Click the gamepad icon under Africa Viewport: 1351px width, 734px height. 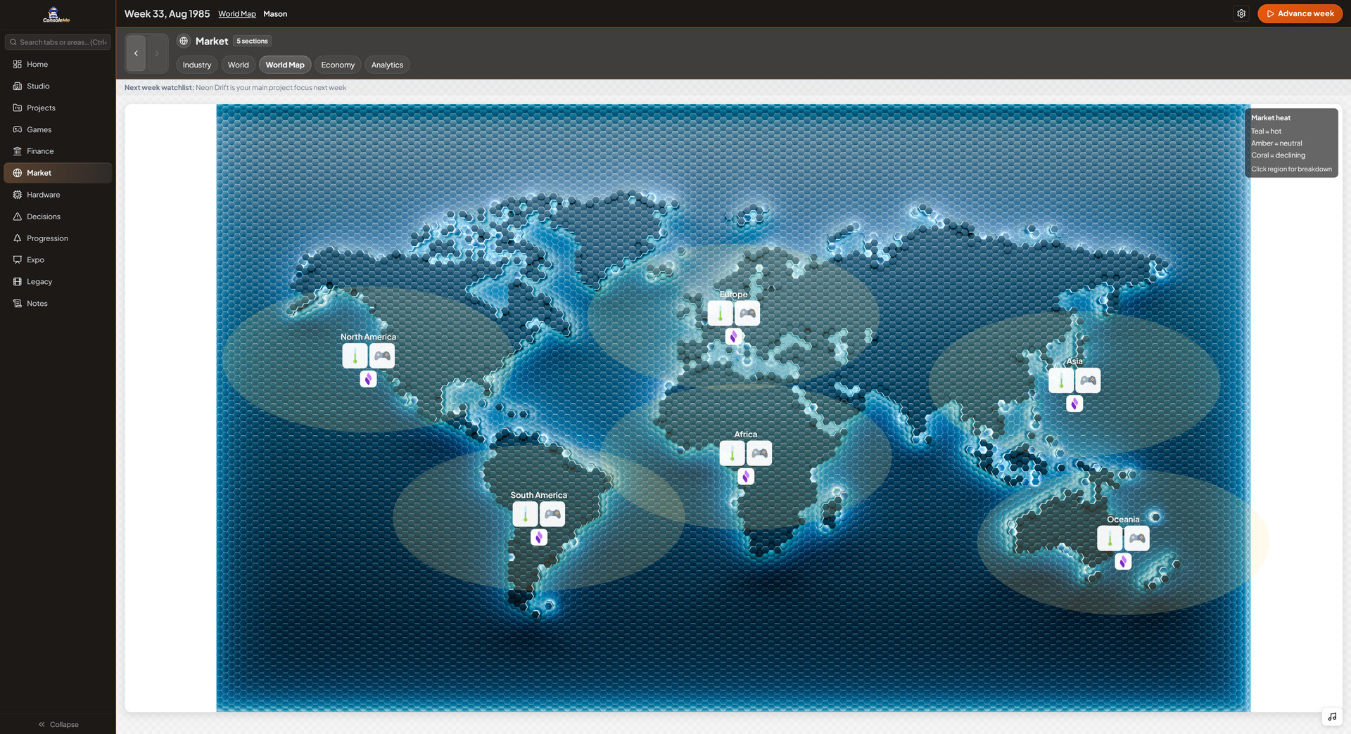point(759,453)
